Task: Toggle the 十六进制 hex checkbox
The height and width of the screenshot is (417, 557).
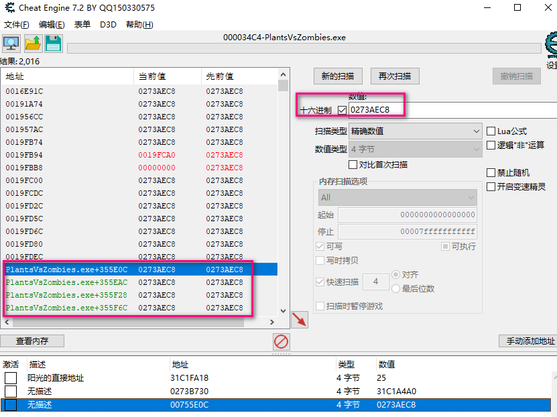Action: coord(342,111)
